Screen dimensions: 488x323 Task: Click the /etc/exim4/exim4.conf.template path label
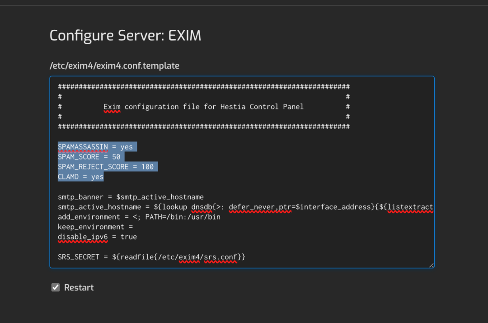click(114, 66)
